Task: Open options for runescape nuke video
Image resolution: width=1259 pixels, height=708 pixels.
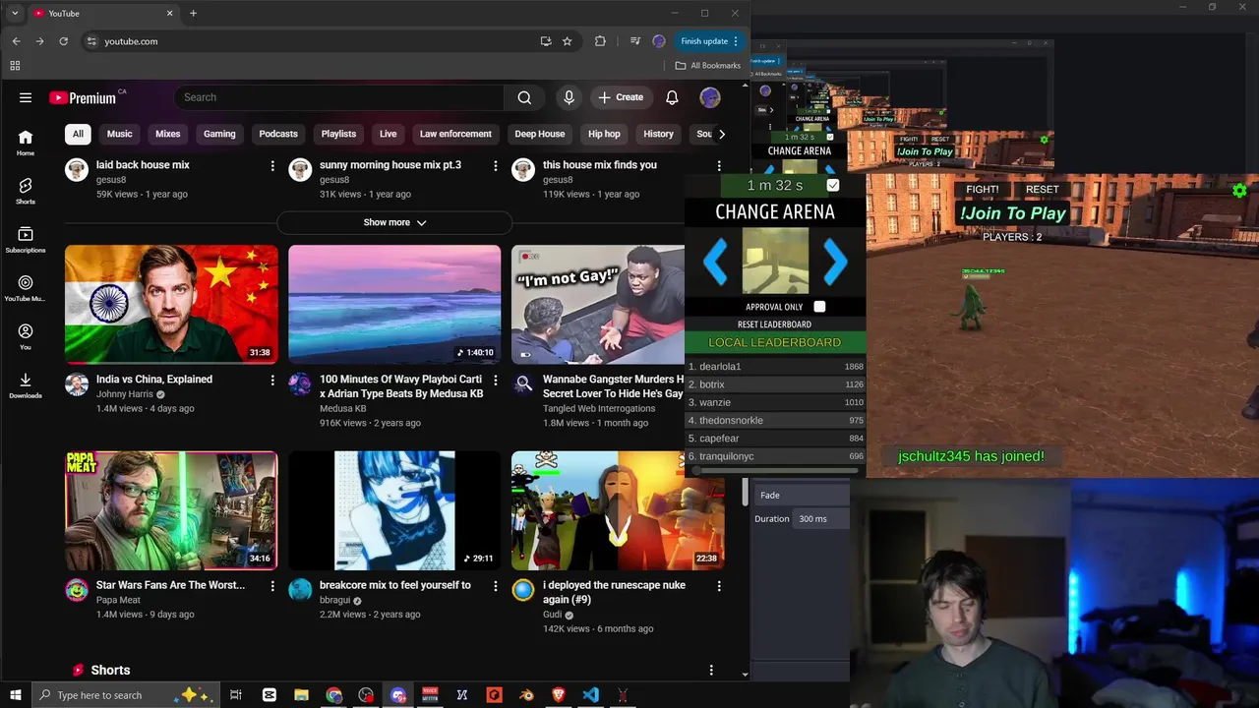Action: click(x=719, y=586)
